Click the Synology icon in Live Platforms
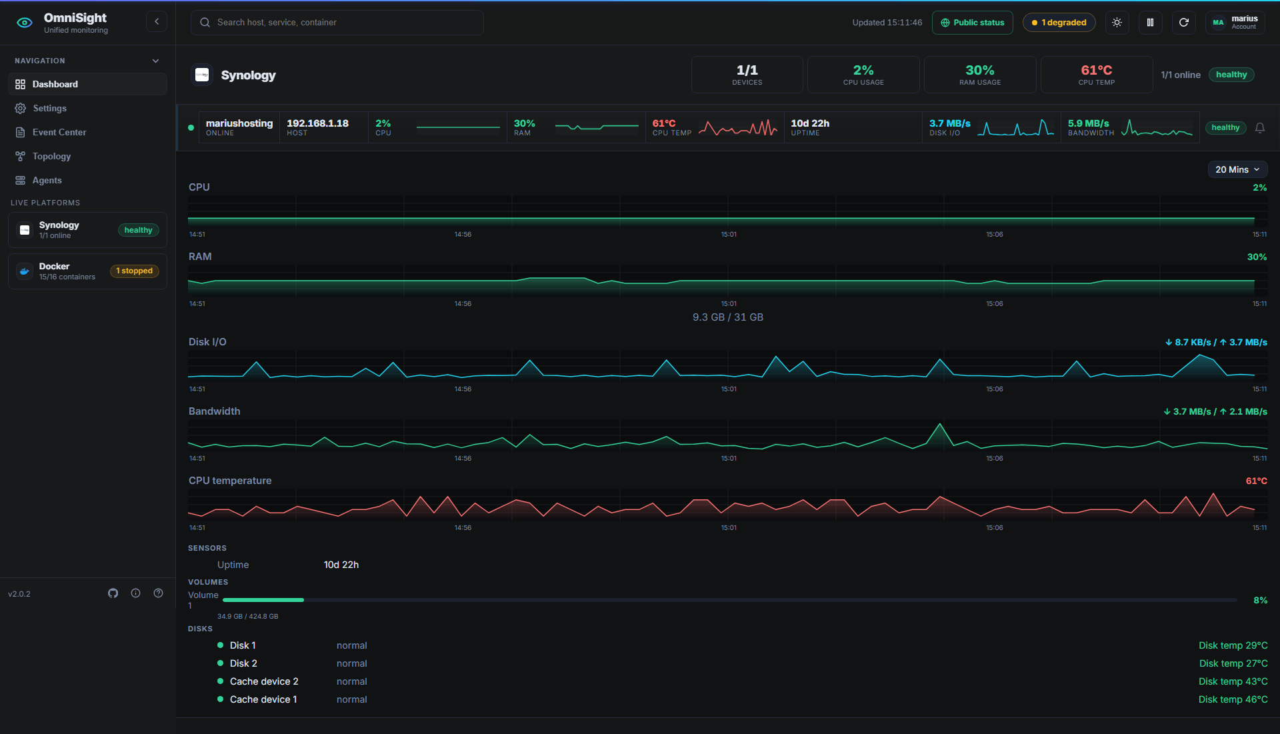Image resolution: width=1280 pixels, height=734 pixels. pos(25,230)
